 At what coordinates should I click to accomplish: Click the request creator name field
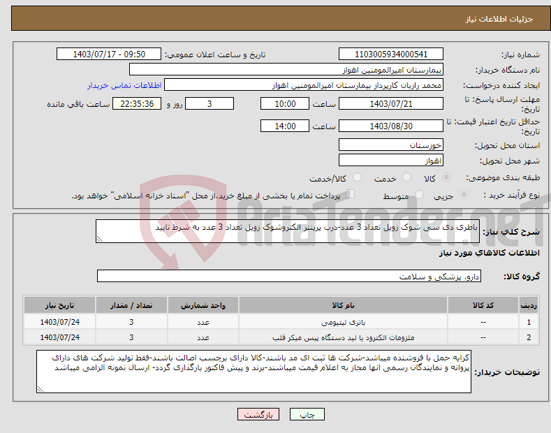point(304,85)
